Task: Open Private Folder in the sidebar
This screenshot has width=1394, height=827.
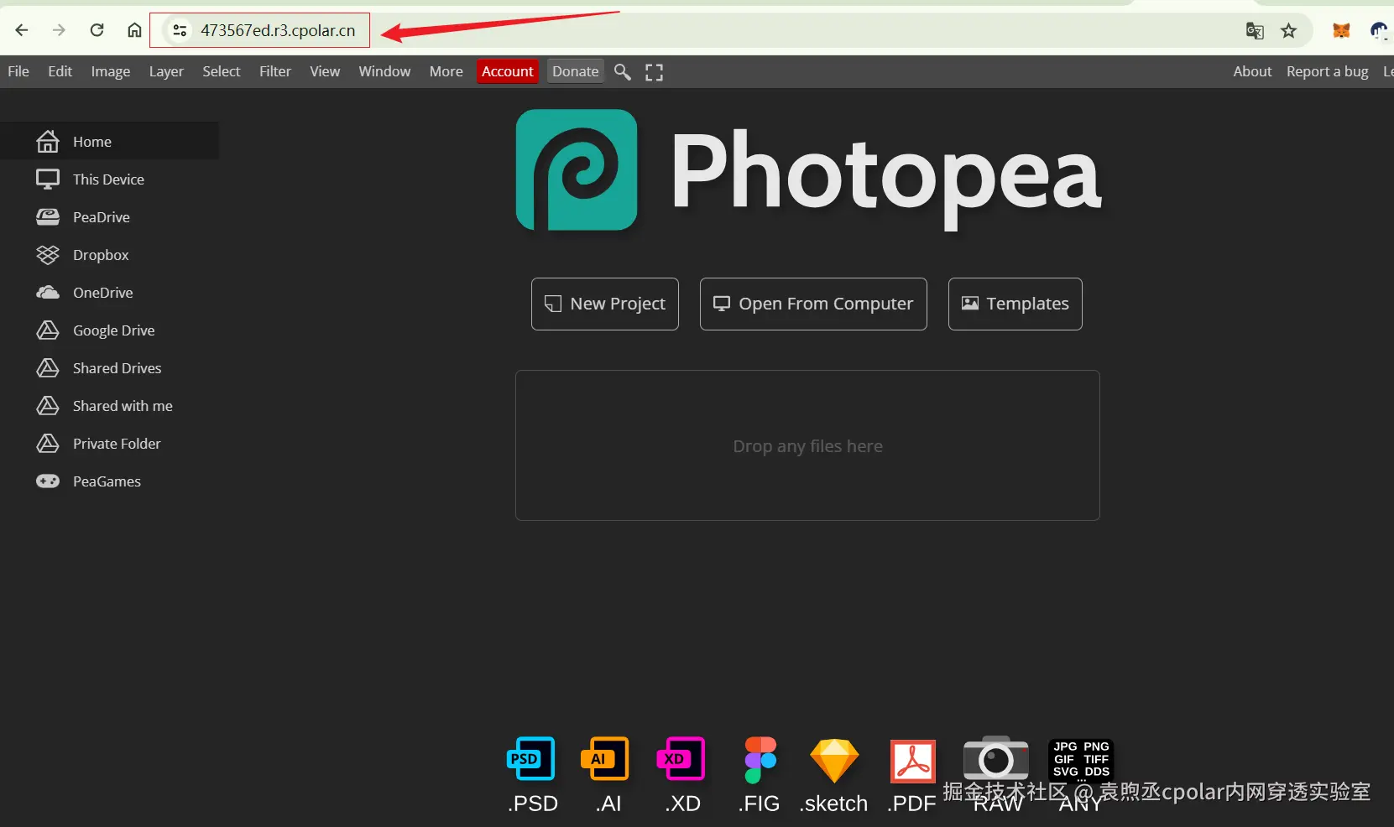Action: click(x=109, y=443)
